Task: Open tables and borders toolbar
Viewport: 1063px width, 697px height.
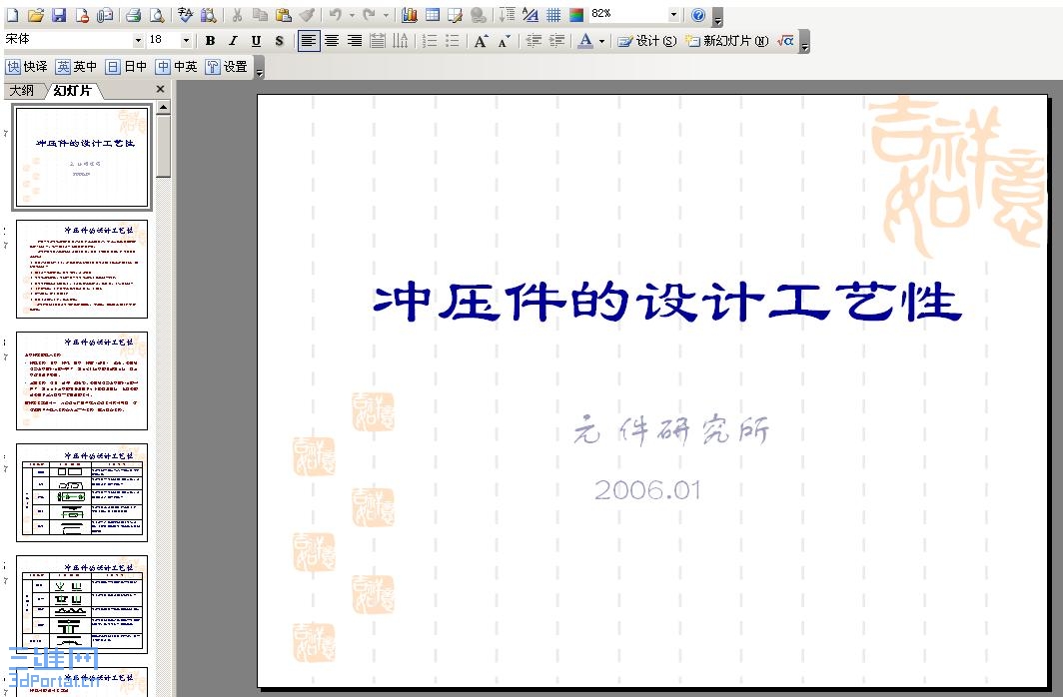Action: pos(455,14)
